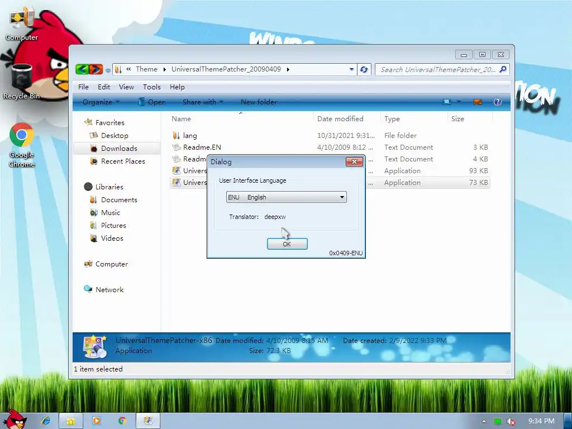Image resolution: width=572 pixels, height=429 pixels.
Task: Toggle the preview pane icon
Action: [x=478, y=102]
